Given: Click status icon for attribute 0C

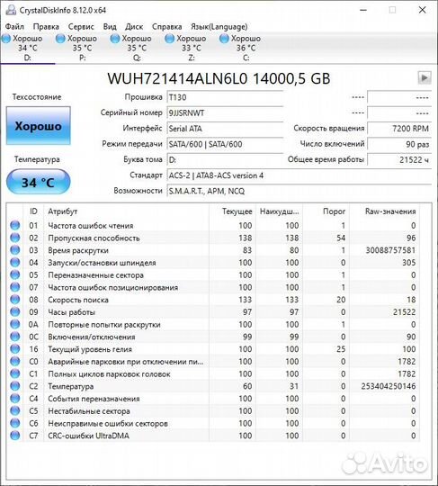Looking at the screenshot, I should [14, 337].
